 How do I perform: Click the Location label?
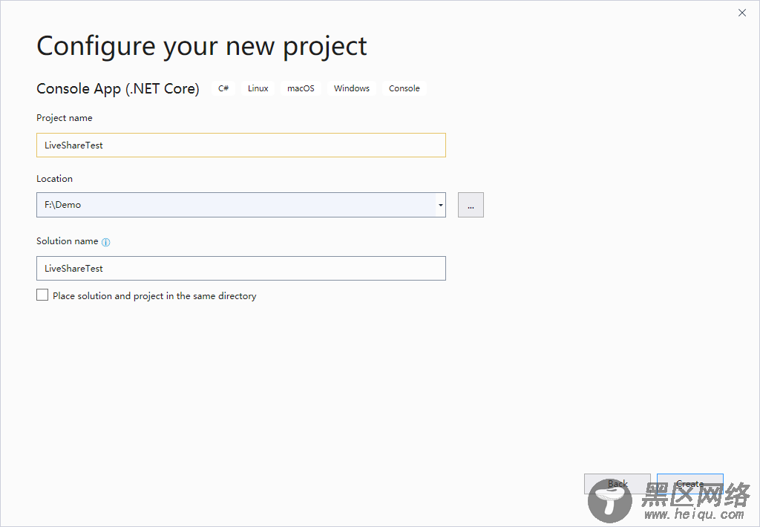point(54,178)
